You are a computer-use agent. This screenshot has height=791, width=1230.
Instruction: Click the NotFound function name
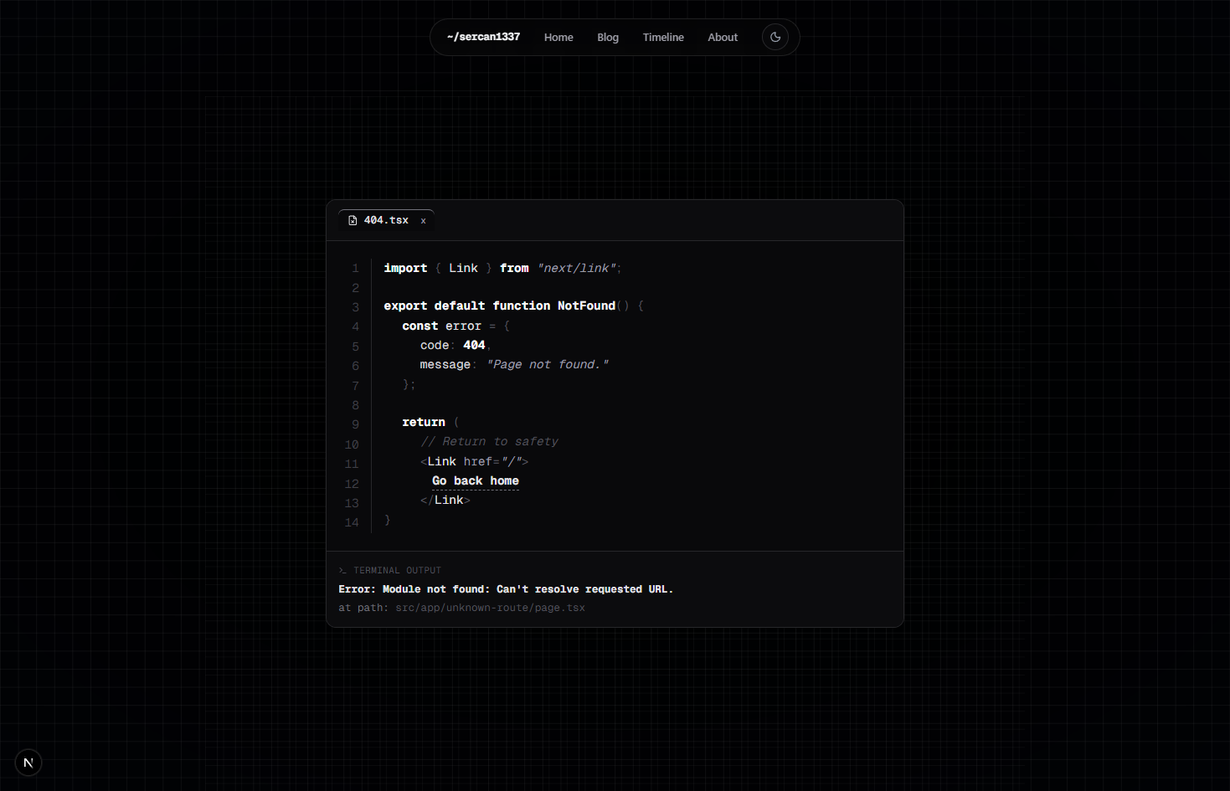coord(586,306)
